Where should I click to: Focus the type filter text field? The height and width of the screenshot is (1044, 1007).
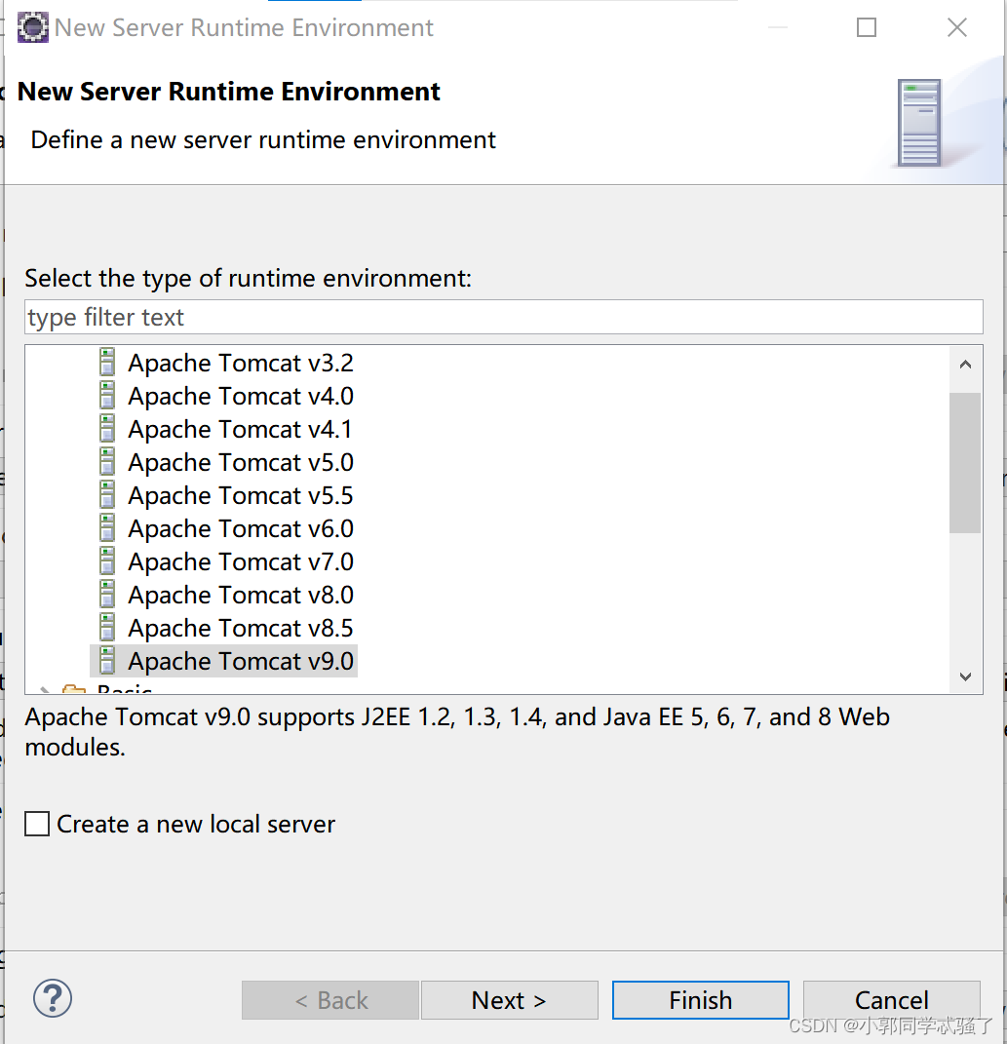click(503, 317)
